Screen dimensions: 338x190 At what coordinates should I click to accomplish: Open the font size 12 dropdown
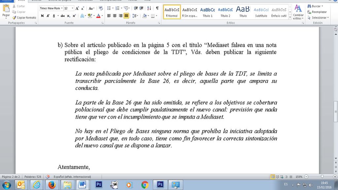(x=72, y=8)
